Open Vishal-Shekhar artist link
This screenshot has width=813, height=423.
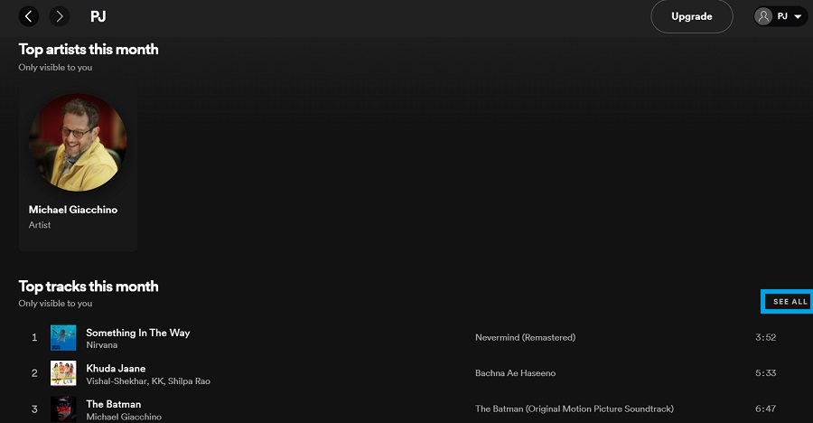click(x=117, y=381)
